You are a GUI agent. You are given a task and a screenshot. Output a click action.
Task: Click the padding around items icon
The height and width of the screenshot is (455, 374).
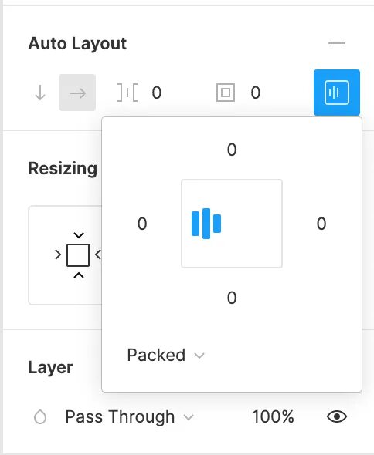tap(226, 93)
